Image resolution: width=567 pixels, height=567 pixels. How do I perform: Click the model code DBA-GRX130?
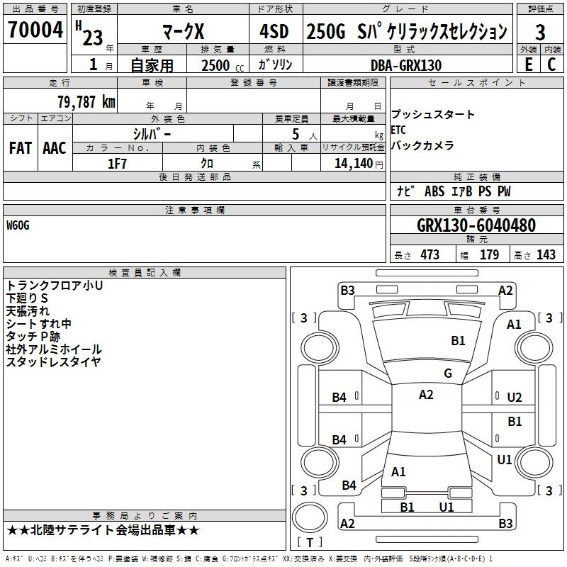coord(406,65)
